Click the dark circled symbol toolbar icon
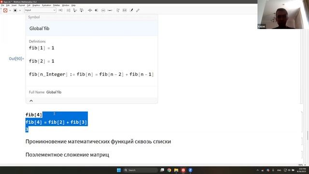Viewport: 309px width, 174px height. point(97,10)
